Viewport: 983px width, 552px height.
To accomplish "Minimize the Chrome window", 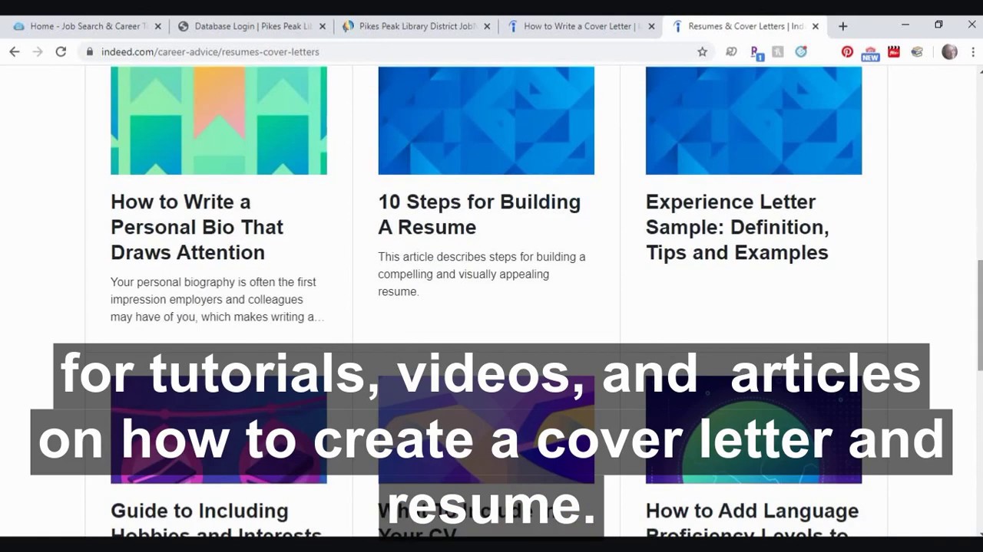I will (905, 25).
